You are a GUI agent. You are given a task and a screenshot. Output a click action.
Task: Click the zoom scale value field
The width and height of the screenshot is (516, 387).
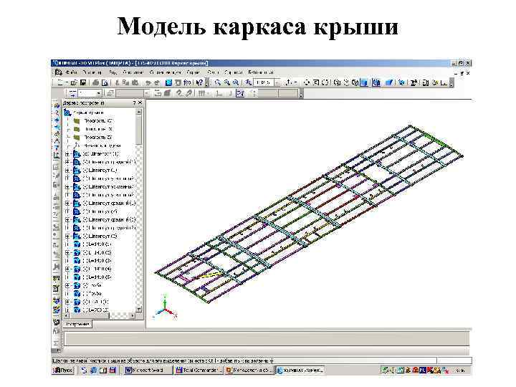(x=264, y=82)
